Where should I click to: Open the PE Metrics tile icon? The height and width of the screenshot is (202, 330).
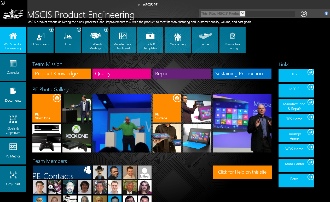pyautogui.click(x=13, y=147)
